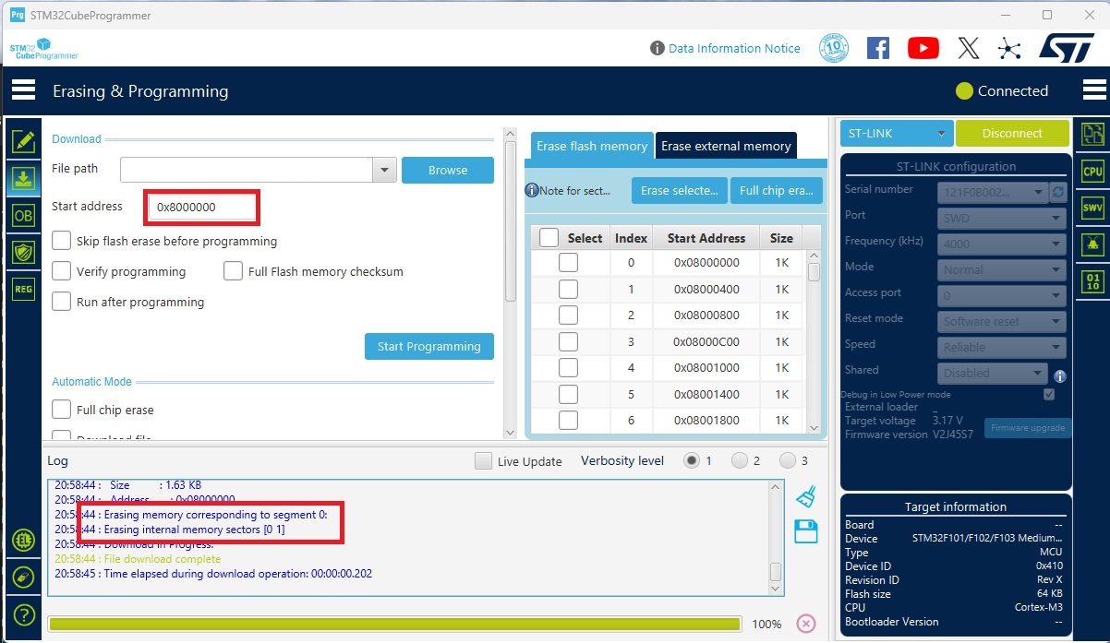Open the external loader chip icon
Image resolution: width=1110 pixels, height=643 pixels.
coord(24,541)
